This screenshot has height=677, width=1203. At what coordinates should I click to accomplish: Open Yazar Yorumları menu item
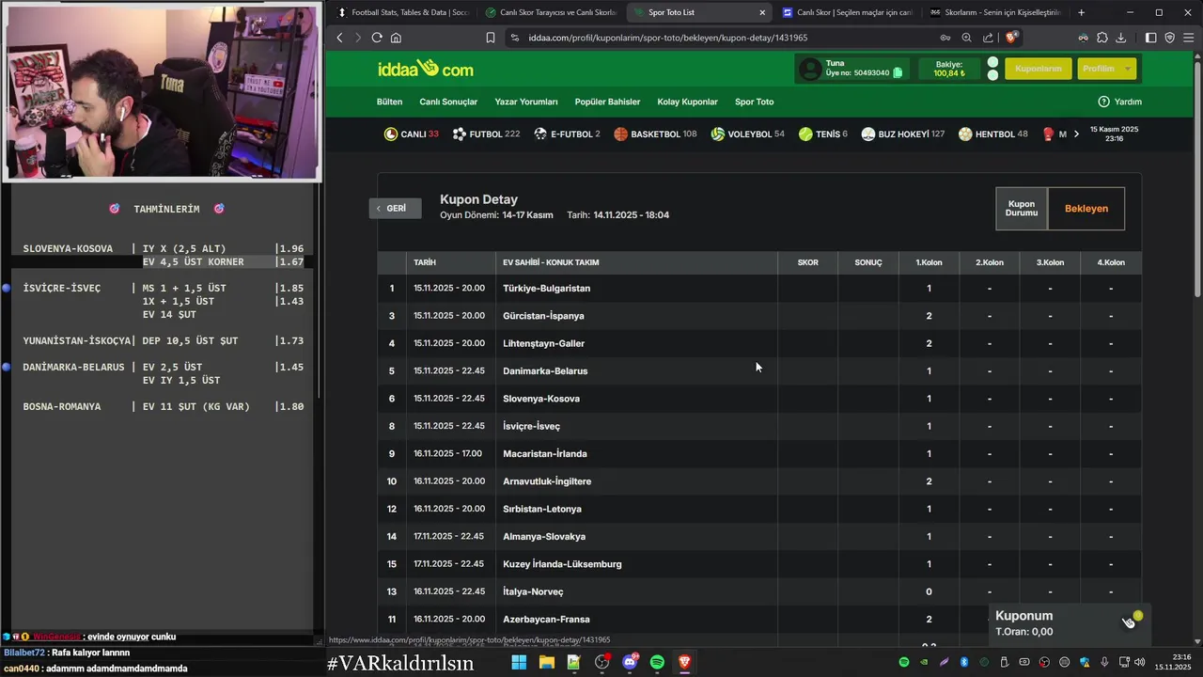coord(526,102)
